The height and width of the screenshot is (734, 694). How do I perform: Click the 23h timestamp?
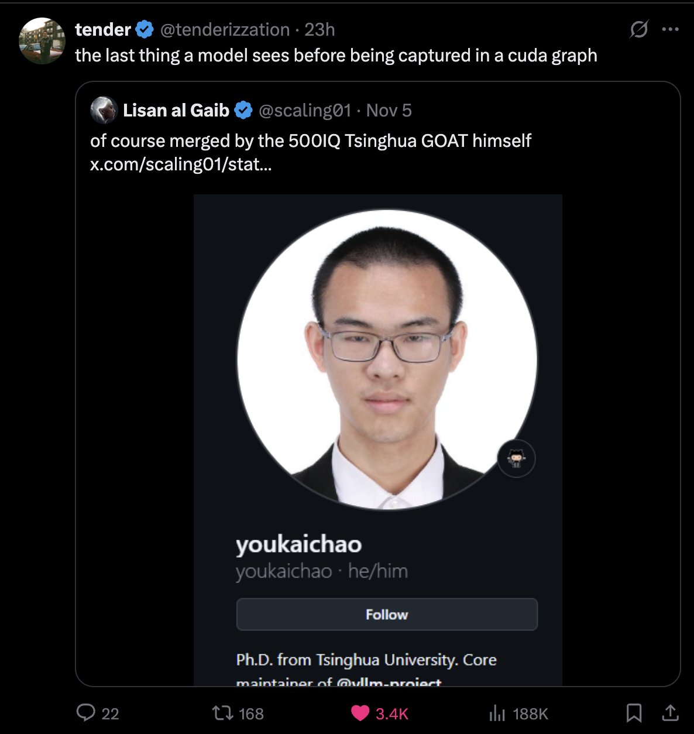[319, 29]
